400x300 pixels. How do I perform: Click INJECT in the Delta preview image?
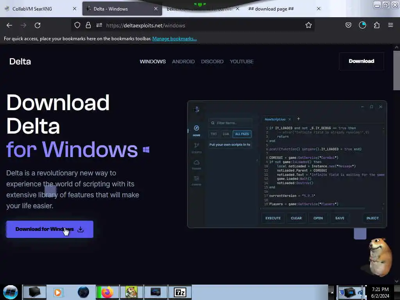pos(372,218)
